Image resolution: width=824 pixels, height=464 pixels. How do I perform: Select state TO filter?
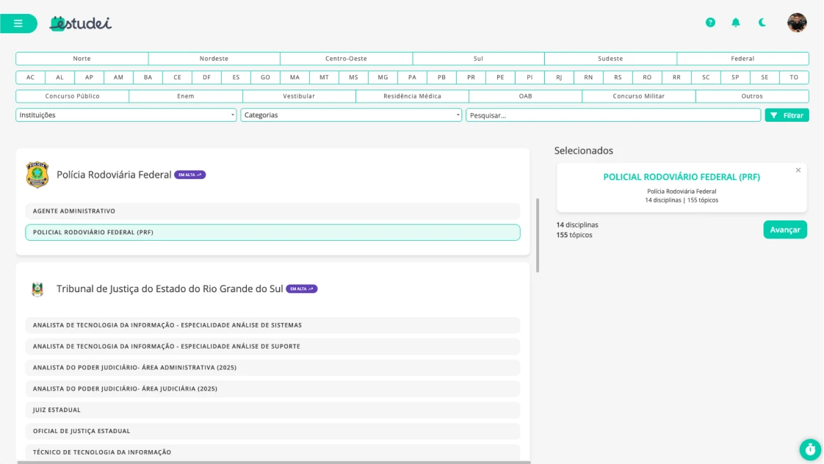[794, 77]
